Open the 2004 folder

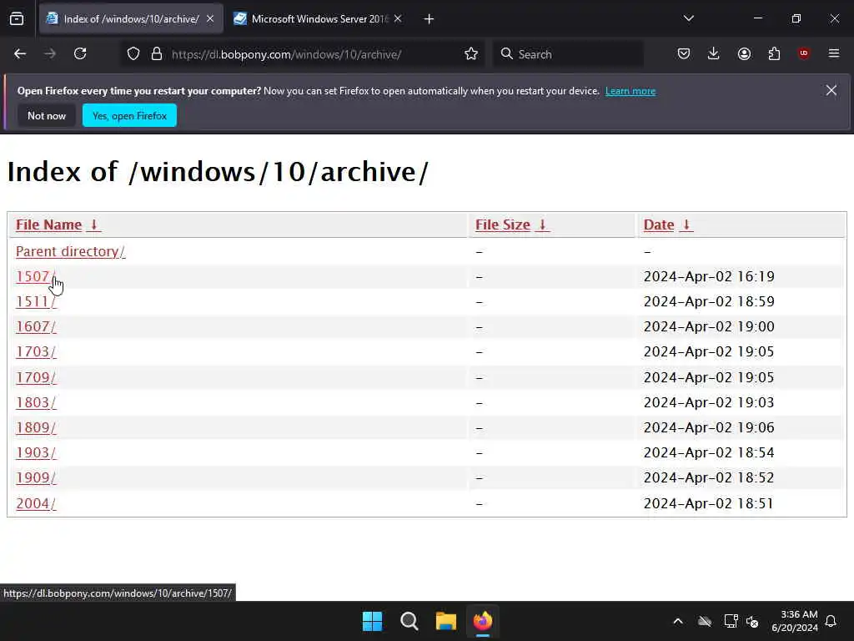[35, 503]
